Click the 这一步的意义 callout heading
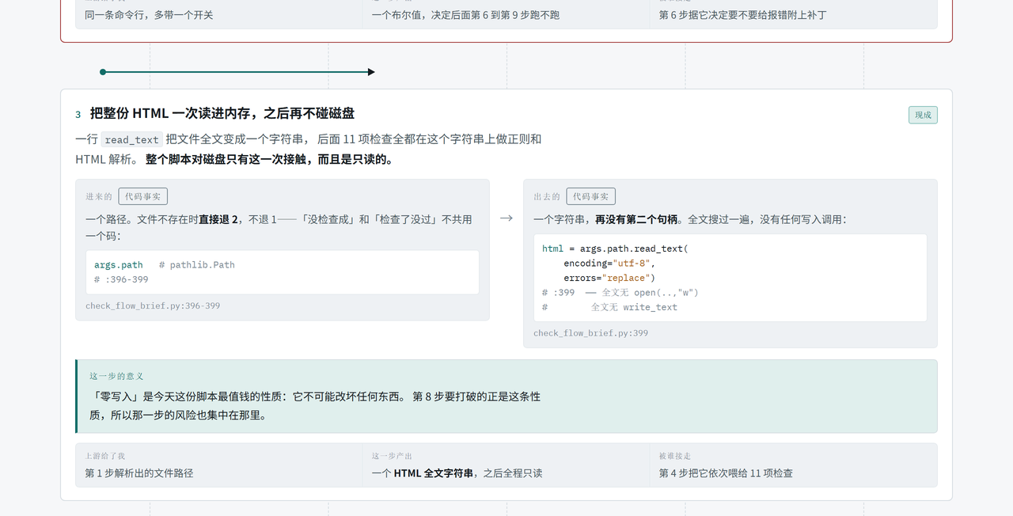The width and height of the screenshot is (1013, 516). [116, 376]
